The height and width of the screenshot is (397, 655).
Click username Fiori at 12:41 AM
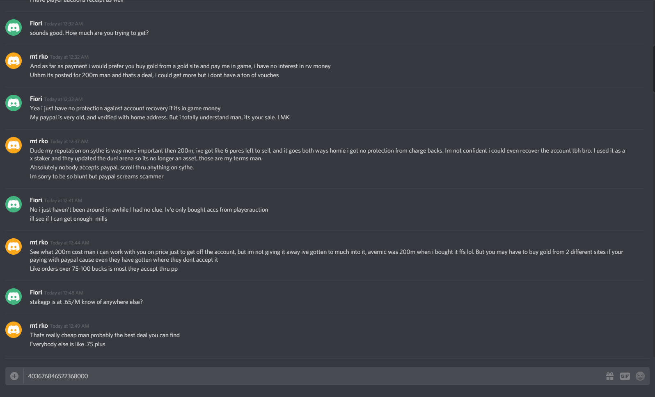tap(36, 200)
